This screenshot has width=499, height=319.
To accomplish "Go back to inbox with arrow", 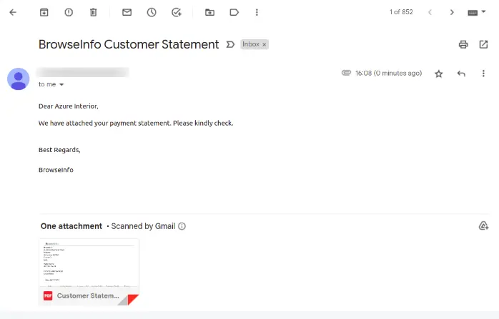I will 13,12.
